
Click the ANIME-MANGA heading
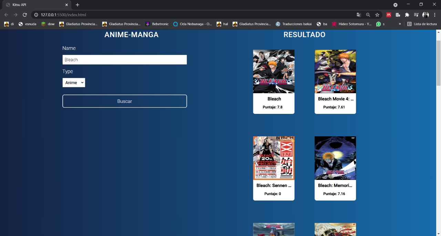[x=132, y=35]
